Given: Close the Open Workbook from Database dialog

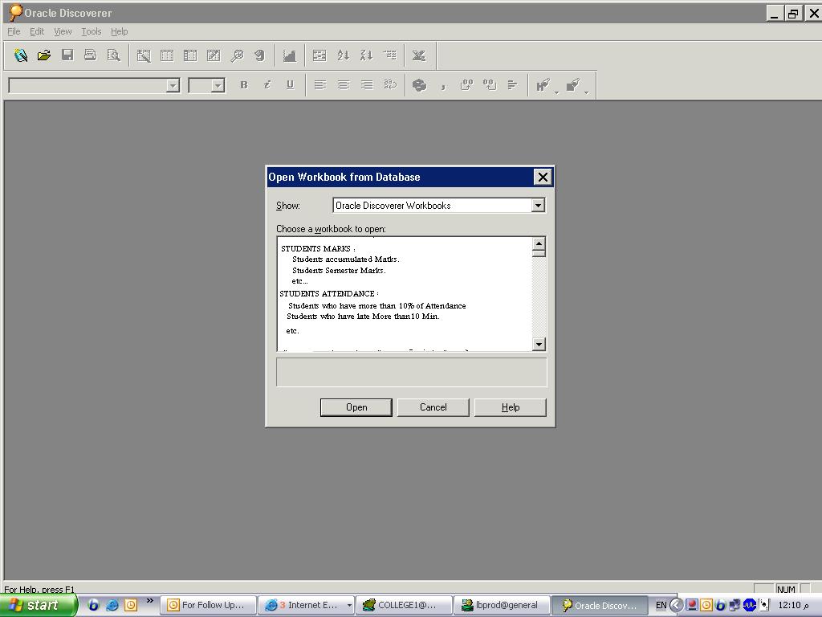Looking at the screenshot, I should [x=543, y=178].
